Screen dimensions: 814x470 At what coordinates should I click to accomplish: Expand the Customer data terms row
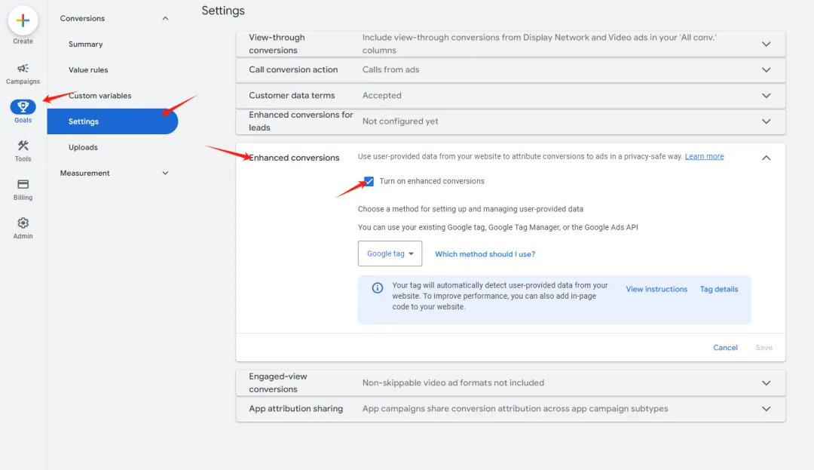[766, 96]
